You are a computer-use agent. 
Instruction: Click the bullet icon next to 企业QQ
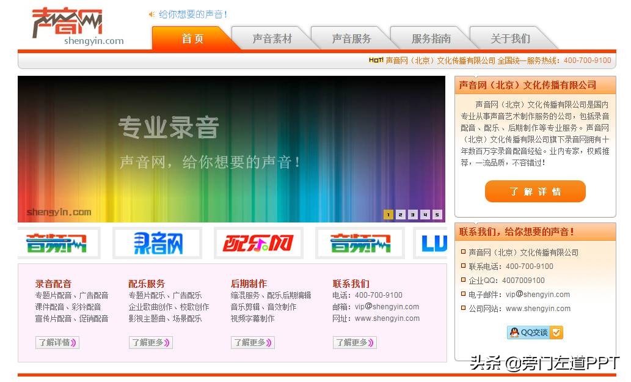[463, 280]
